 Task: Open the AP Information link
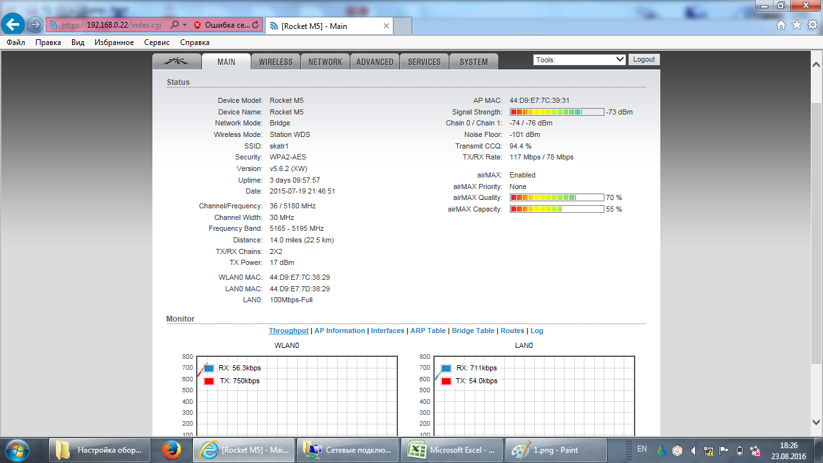339,331
